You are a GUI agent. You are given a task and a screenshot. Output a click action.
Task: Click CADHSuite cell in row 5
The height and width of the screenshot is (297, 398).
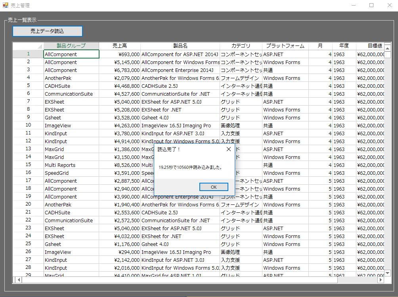point(71,86)
